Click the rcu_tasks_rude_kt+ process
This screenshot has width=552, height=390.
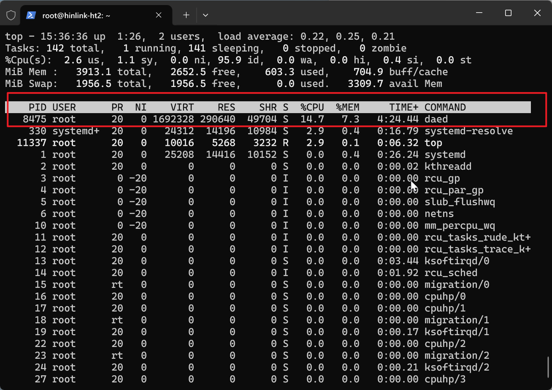point(477,237)
